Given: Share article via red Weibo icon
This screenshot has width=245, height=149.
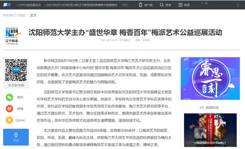Looking at the screenshot, I should [x=10, y=109].
